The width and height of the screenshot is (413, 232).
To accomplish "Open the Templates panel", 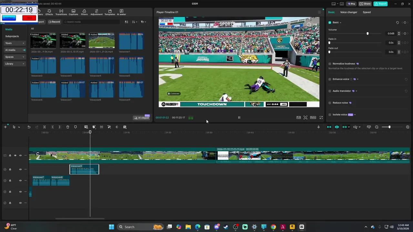I will [x=110, y=12].
